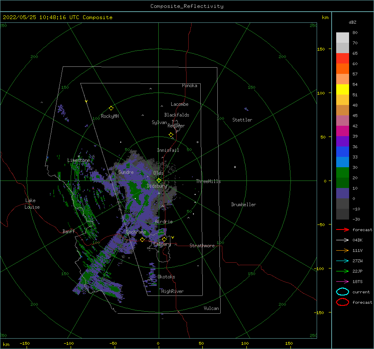Click the red forecast ellipse icon
This screenshot has height=349, width=374.
342,302
